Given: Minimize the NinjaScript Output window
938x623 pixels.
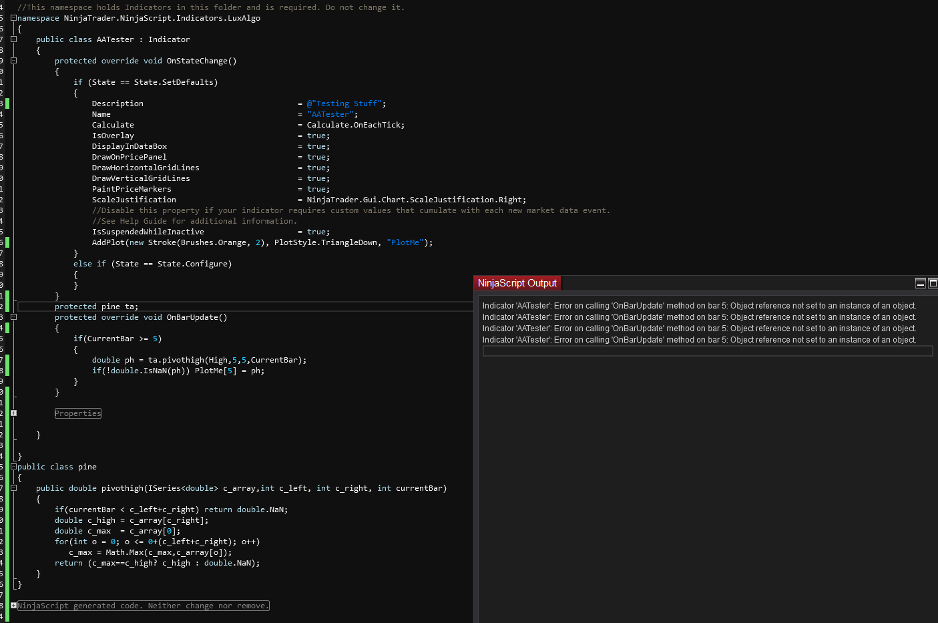Looking at the screenshot, I should point(920,283).
